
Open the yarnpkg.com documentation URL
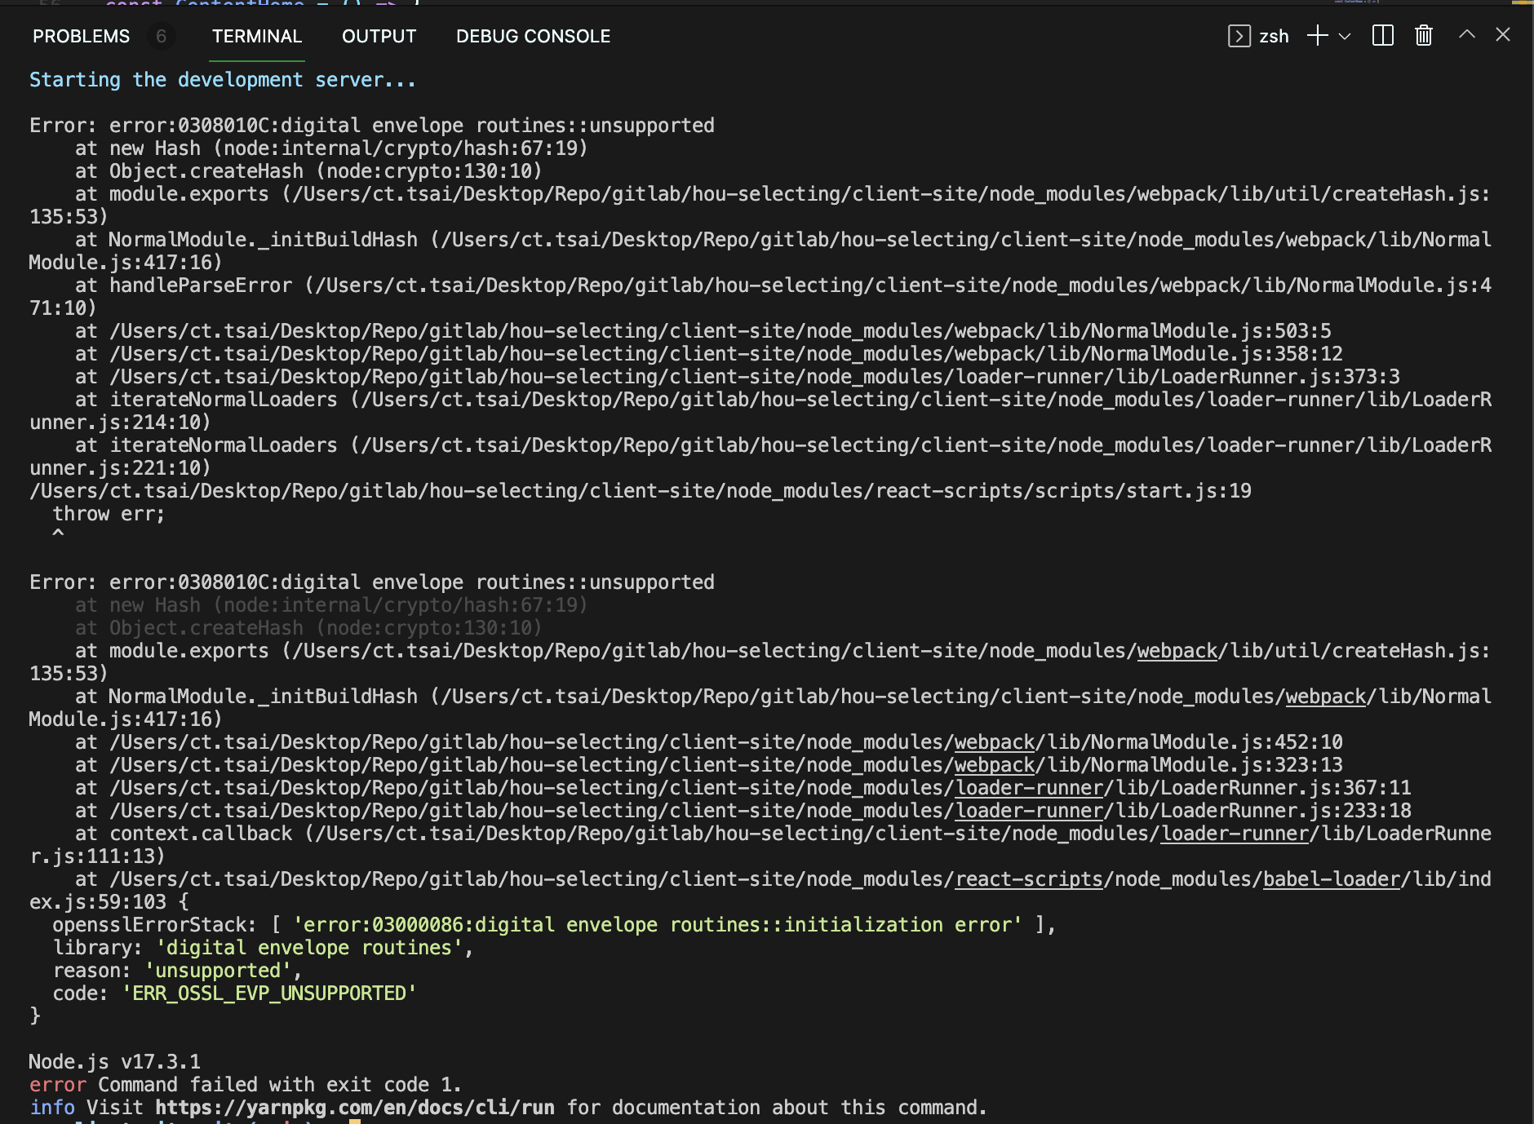click(x=355, y=1108)
